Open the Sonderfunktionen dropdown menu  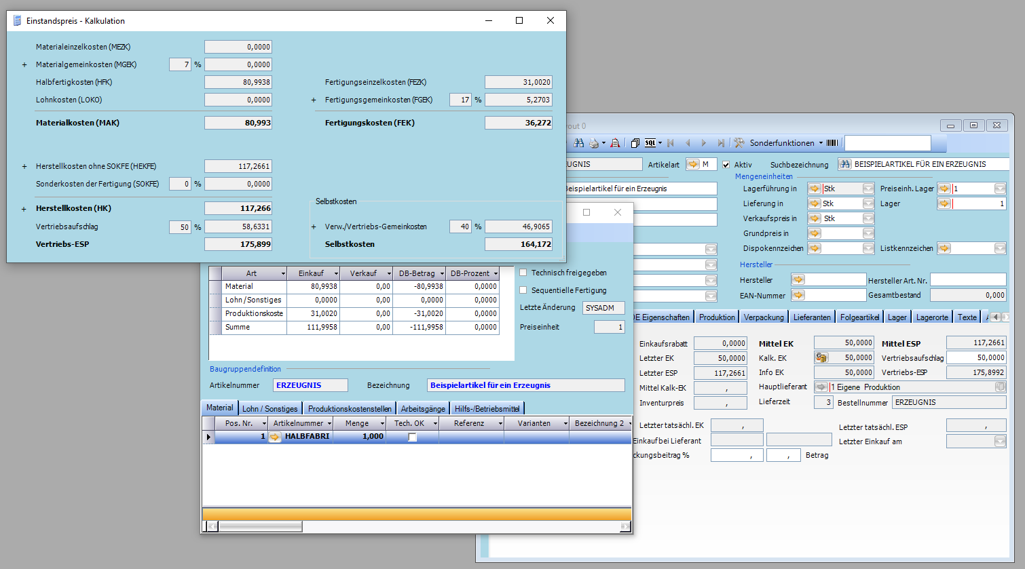click(781, 143)
